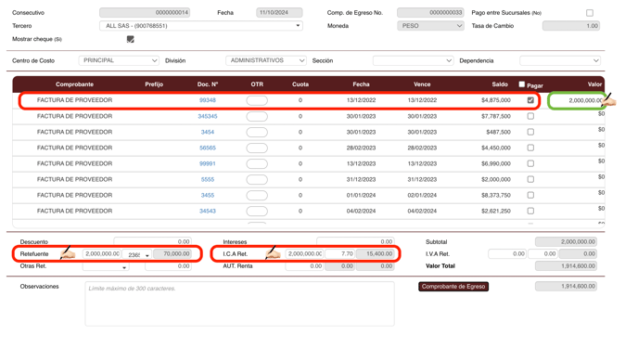Image resolution: width=638 pixels, height=348 pixels.
Task: Open the Tercero dropdown ALL SAS
Action: pyautogui.click(x=201, y=26)
